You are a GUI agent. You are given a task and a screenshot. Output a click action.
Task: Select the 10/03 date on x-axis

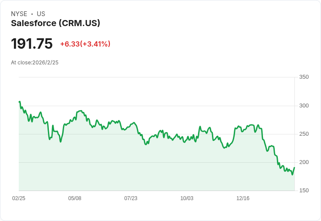click(187, 198)
